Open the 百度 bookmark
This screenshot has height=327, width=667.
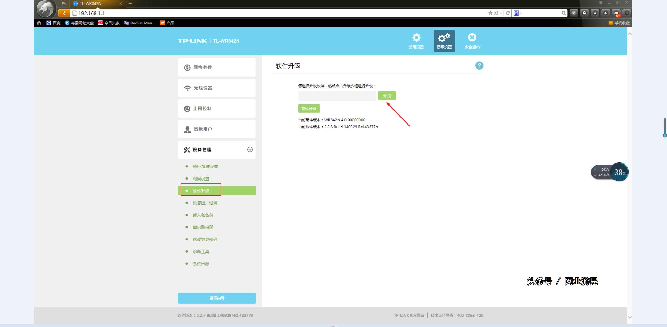click(54, 23)
